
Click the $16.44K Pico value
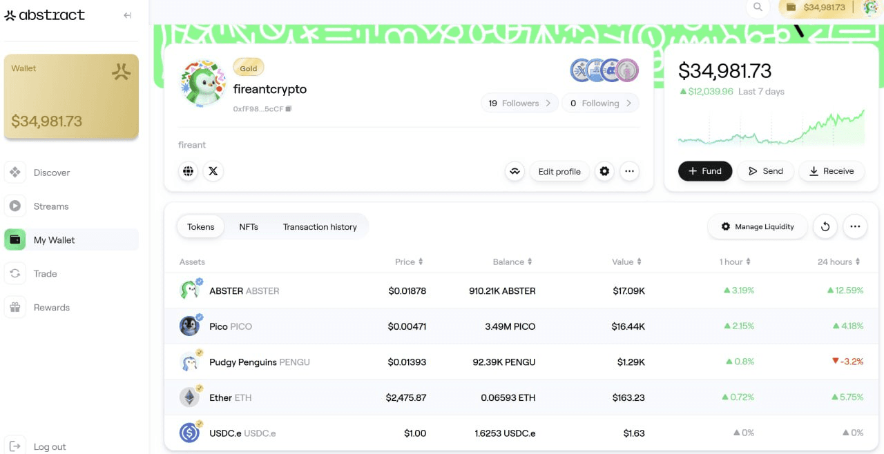pyautogui.click(x=628, y=326)
